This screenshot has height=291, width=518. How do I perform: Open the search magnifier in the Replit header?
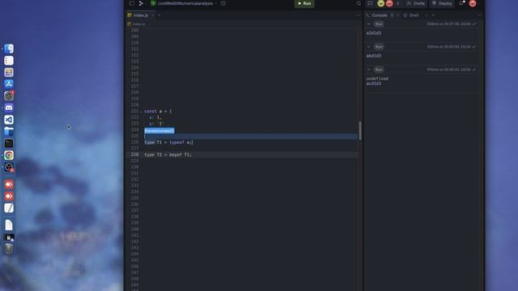[359, 3]
